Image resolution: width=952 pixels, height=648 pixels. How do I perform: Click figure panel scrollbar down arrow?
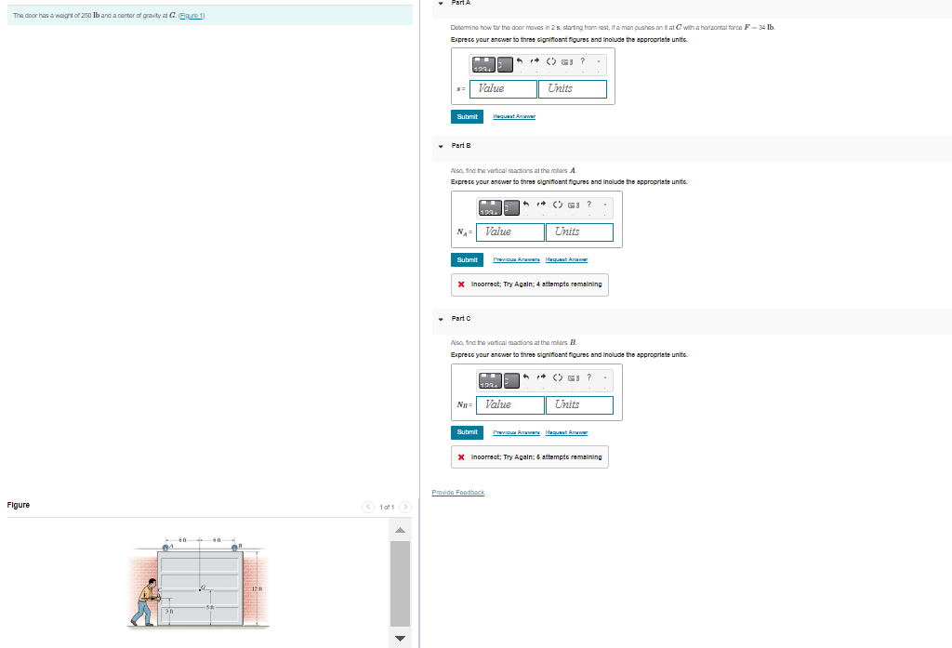(400, 639)
